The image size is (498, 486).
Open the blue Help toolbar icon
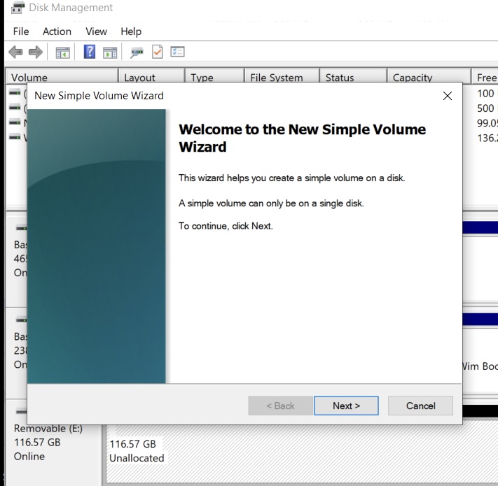[90, 52]
